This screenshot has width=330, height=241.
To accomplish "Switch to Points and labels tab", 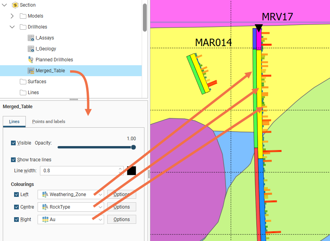I will tap(49, 121).
